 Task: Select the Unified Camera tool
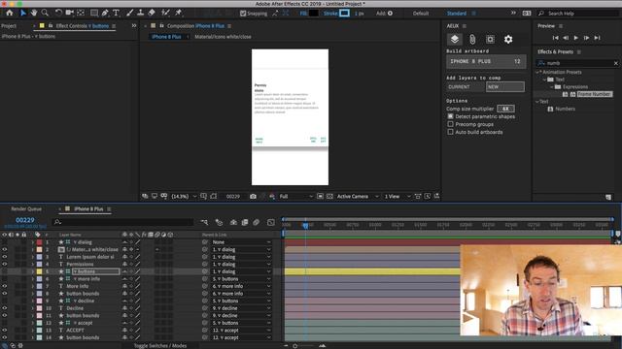(69, 13)
